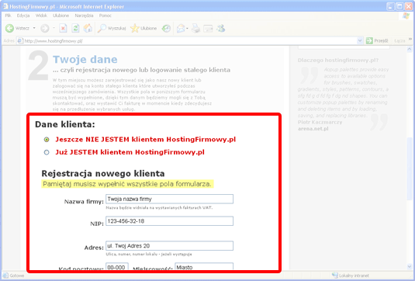This screenshot has width=415, height=281.
Task: Click the mail envelope toolbar icon
Action: 181,28
